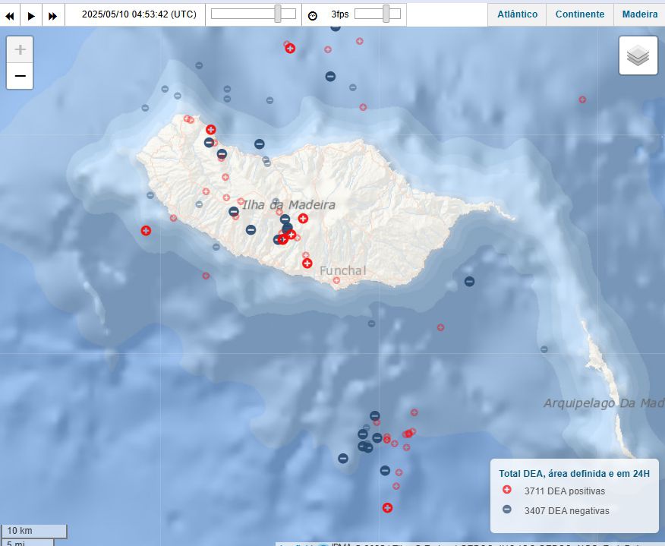
Task: Click the gray minus icon in legend
Action: (507, 510)
